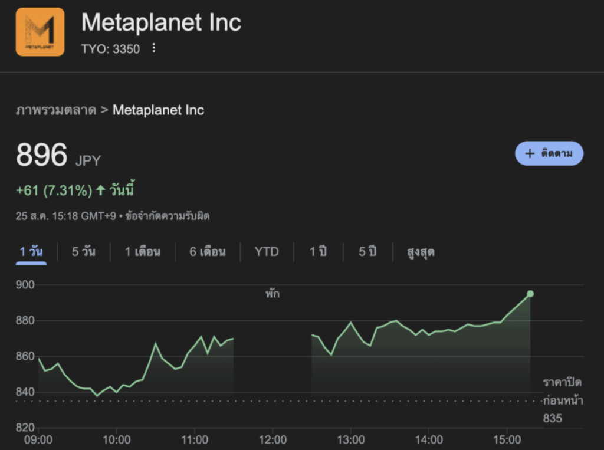This screenshot has height=450, width=604.
Task: Click the Metaplanet Inc breadcrumb text
Action: point(158,110)
